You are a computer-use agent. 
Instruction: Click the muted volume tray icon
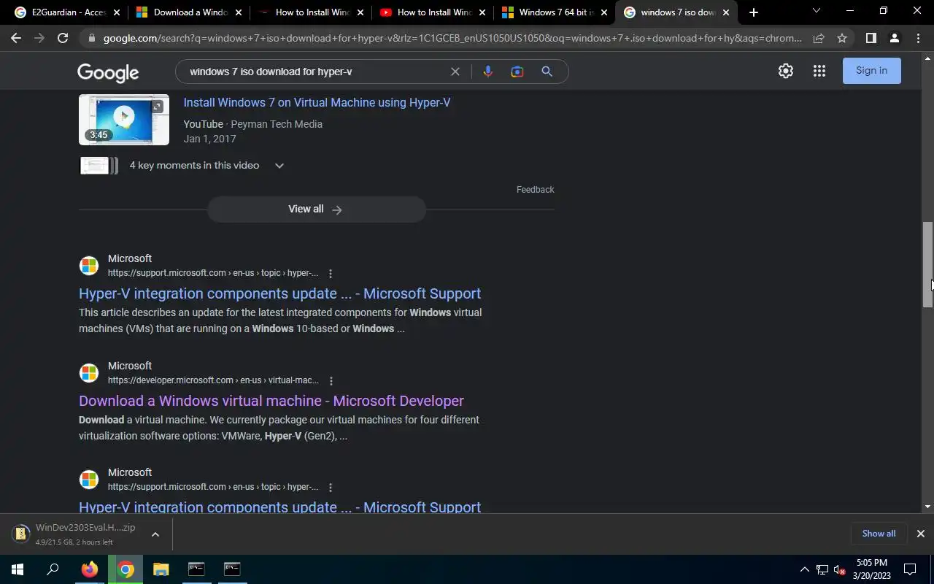(x=839, y=569)
